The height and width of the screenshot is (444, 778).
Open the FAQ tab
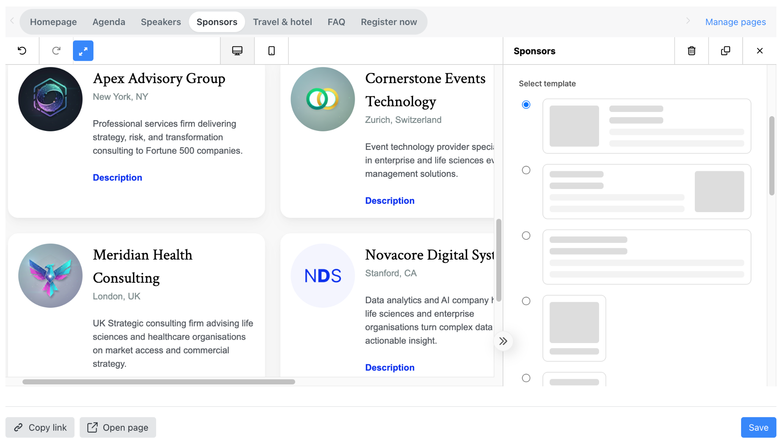pos(337,22)
